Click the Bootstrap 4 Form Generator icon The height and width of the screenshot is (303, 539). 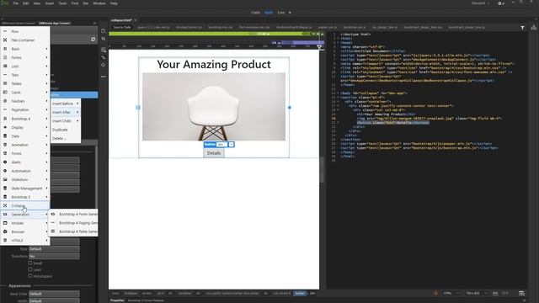(53, 214)
